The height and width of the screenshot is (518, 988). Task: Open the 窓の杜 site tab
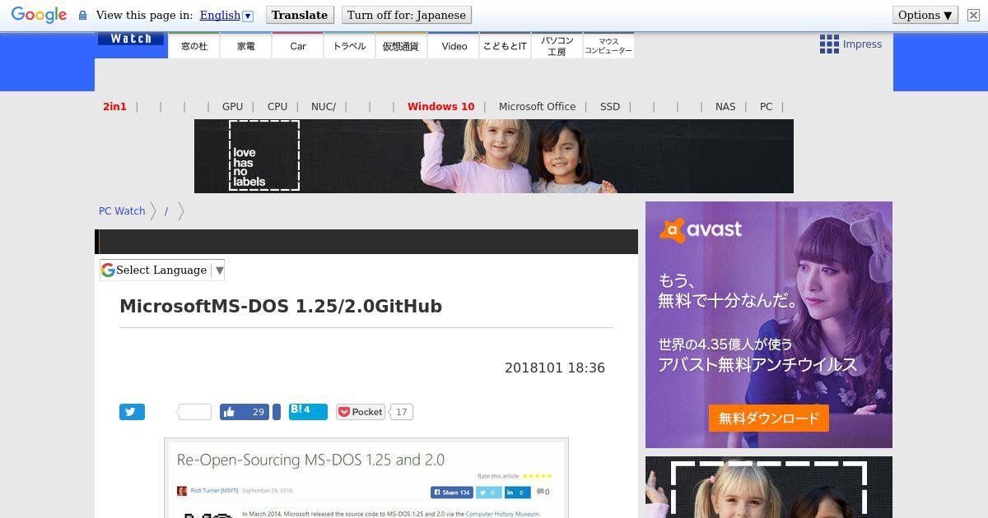[x=194, y=46]
